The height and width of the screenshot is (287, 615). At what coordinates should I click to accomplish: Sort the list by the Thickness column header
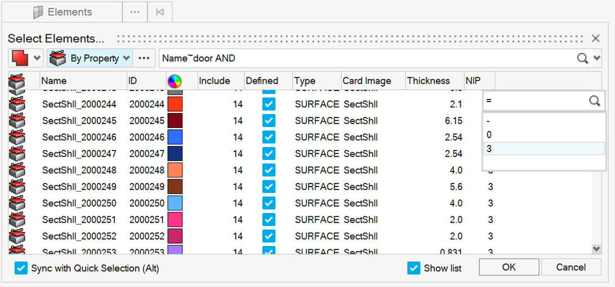(x=429, y=81)
